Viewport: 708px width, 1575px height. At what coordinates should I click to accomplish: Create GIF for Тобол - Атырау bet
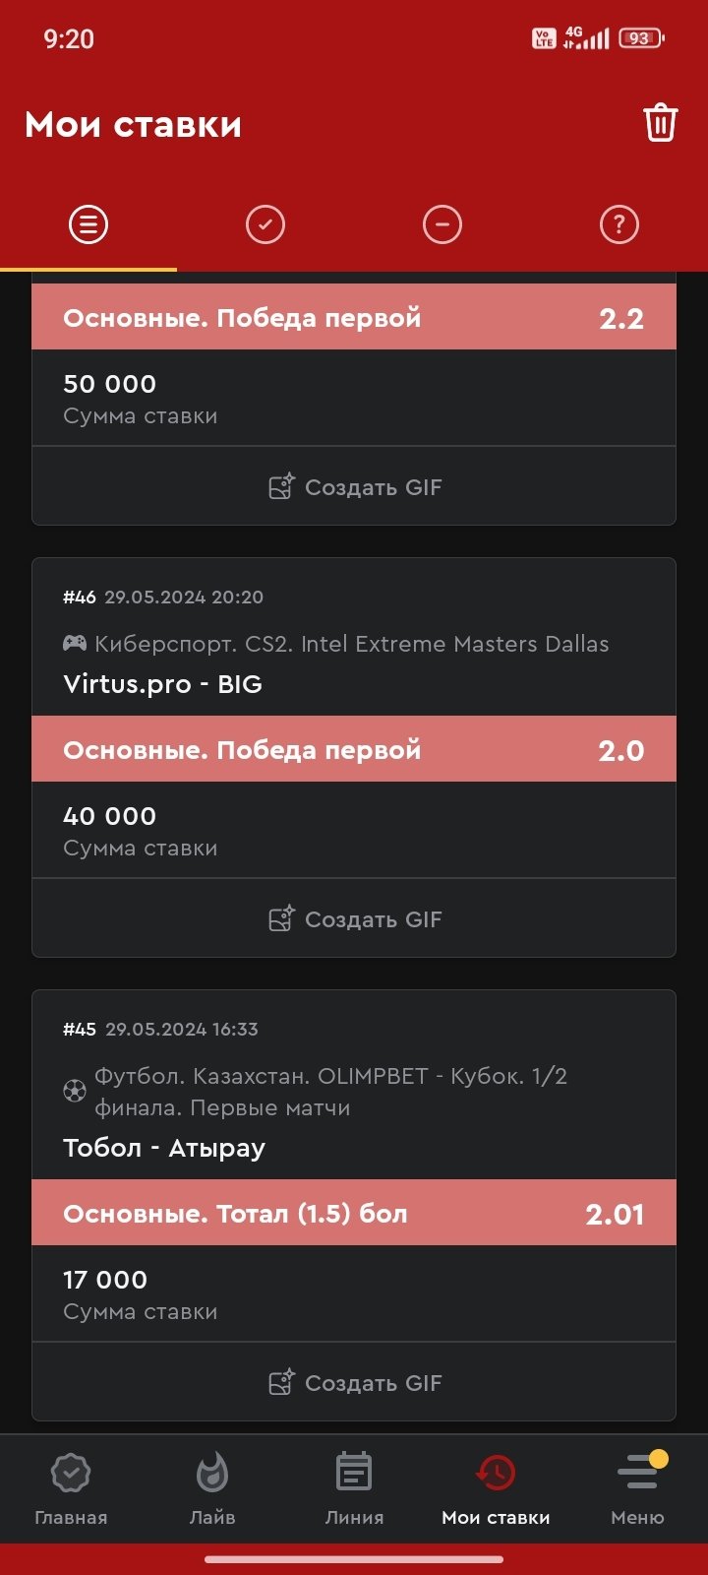(355, 1383)
